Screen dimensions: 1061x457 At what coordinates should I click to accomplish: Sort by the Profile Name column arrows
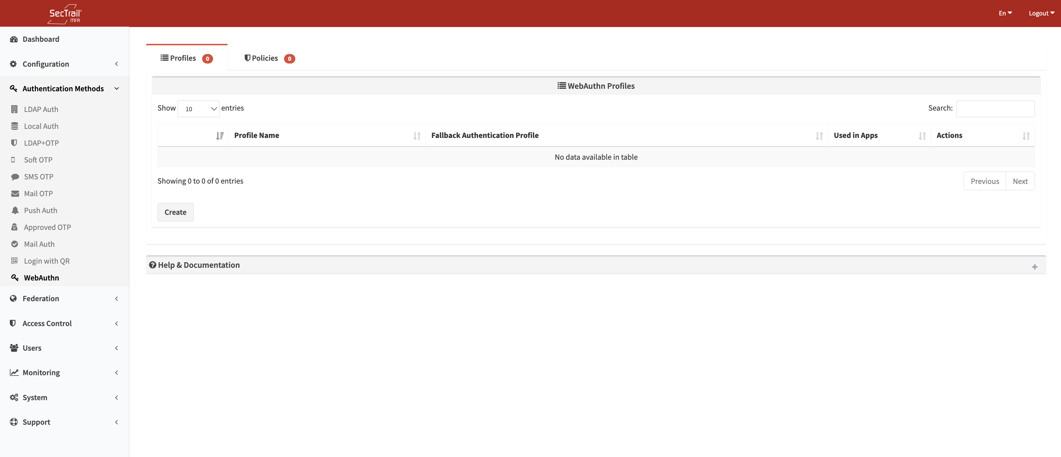pos(416,136)
